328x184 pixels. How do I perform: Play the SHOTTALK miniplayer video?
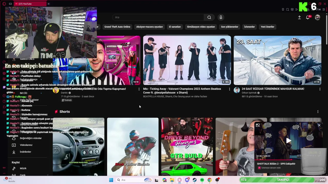(x=289, y=141)
